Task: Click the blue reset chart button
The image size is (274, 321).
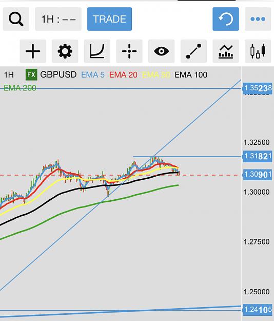Action: (x=226, y=19)
